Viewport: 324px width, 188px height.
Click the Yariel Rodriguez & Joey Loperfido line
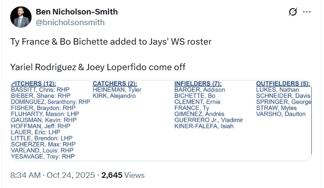(98, 67)
